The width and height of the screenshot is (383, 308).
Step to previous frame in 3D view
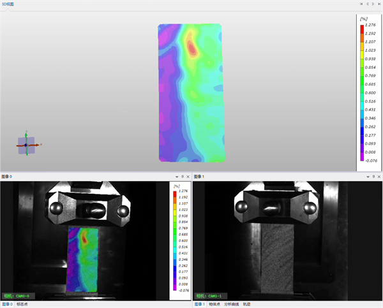367,4
